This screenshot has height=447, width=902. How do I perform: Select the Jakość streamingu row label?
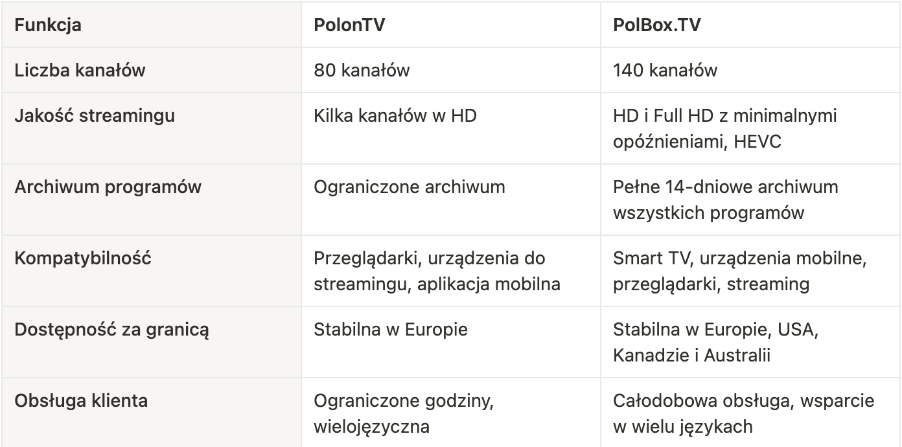(95, 116)
